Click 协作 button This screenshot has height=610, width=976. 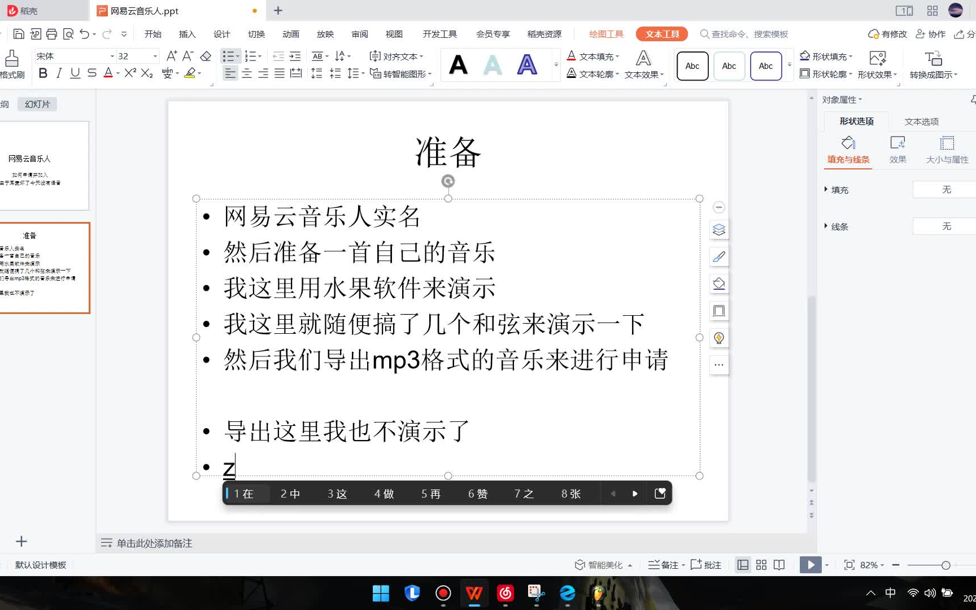tap(930, 34)
